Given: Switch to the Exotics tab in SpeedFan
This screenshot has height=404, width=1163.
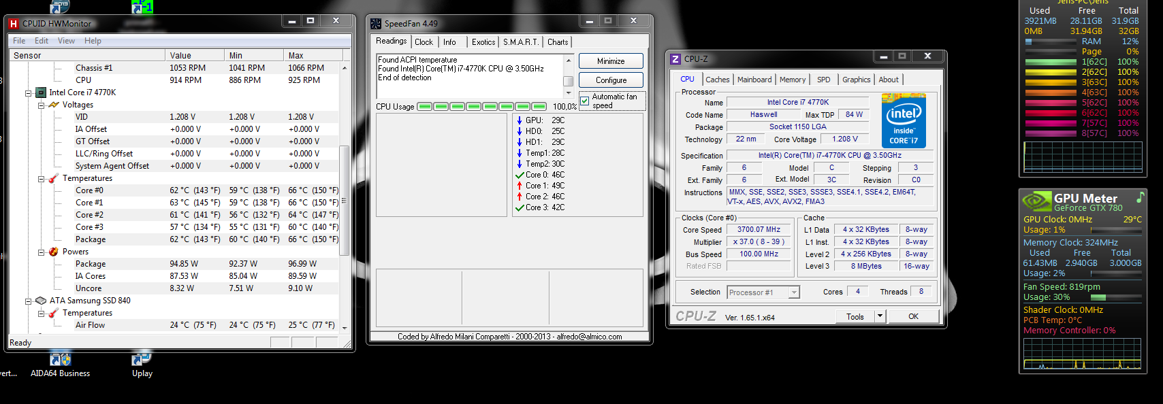Looking at the screenshot, I should (483, 42).
